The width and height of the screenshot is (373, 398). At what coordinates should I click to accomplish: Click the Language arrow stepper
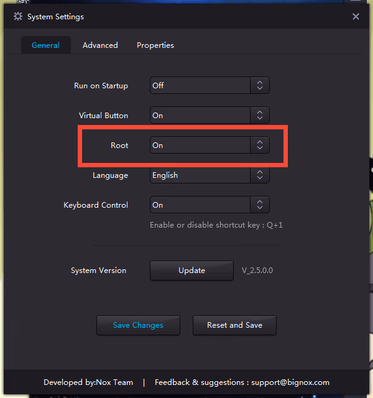(x=260, y=175)
